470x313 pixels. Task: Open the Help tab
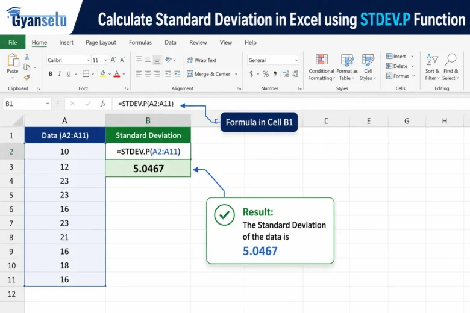tap(250, 42)
